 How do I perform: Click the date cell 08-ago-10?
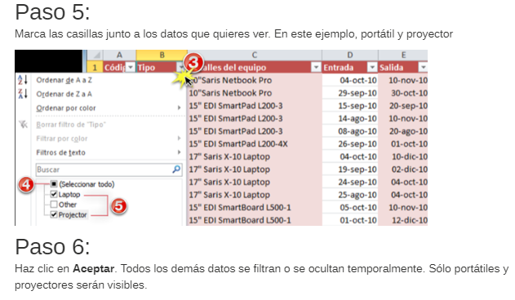point(350,131)
